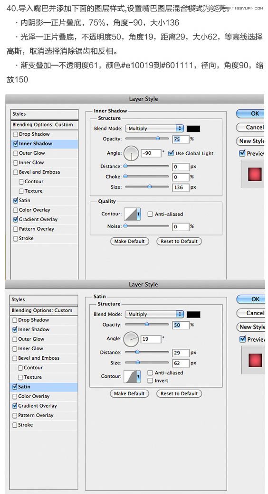
Task: Enable Bevel and Emboss in Inner Shadow settings dialog
Action: (x=16, y=172)
